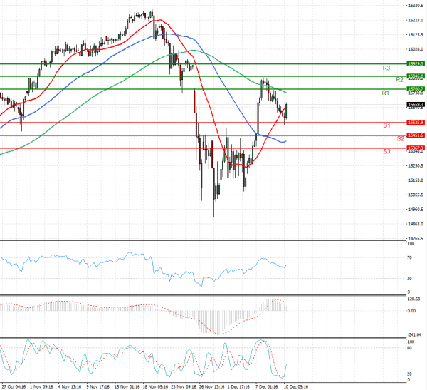Click the S3 support label
Screen dimensions: 427x390
click(386, 151)
